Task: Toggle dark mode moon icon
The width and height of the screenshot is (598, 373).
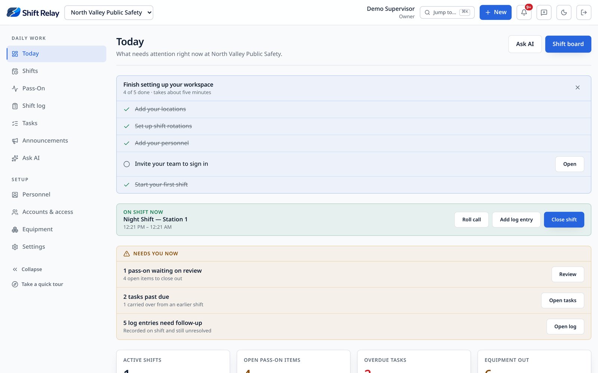Action: pos(564,12)
